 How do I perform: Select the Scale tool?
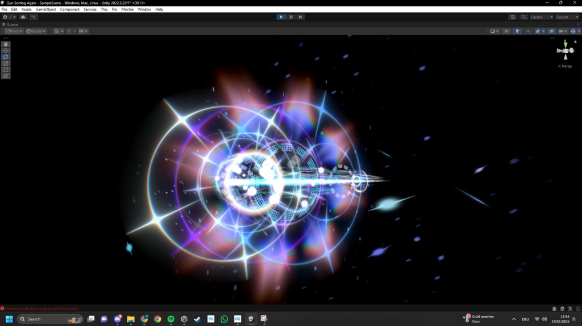click(6, 63)
